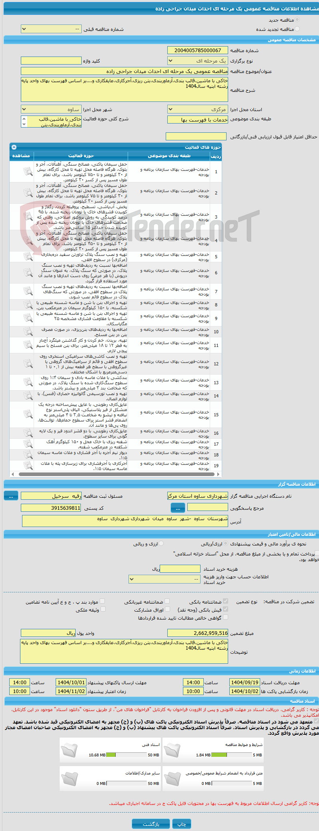Image resolution: width=319 pixels, height=831 pixels.
Task: Open the view magnifier icon for activity row 13
Action: tap(28, 383)
